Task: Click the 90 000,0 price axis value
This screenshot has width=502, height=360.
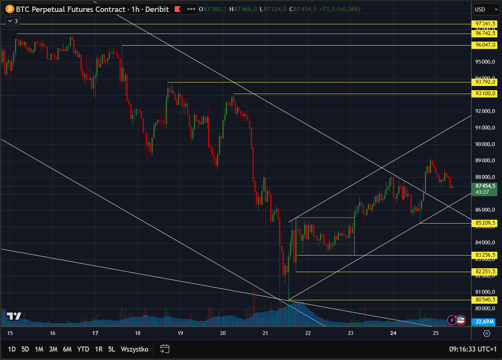Action: 485,144
